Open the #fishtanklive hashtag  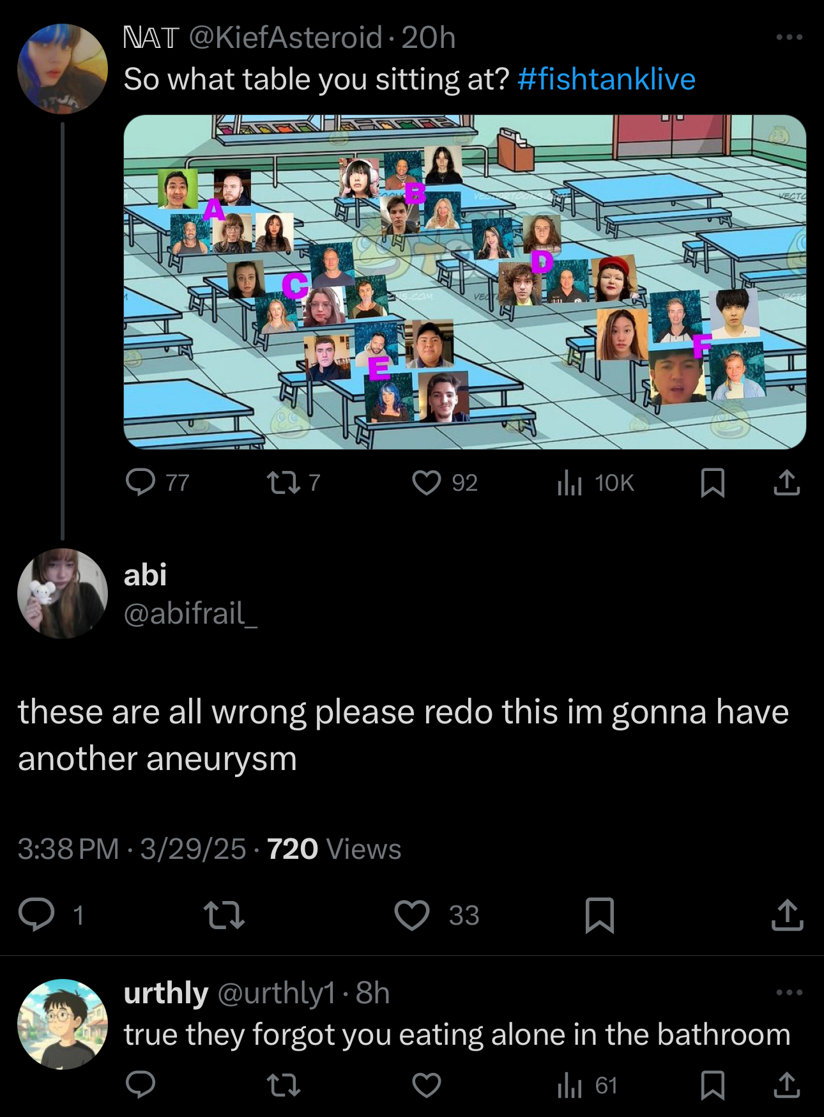(x=606, y=79)
